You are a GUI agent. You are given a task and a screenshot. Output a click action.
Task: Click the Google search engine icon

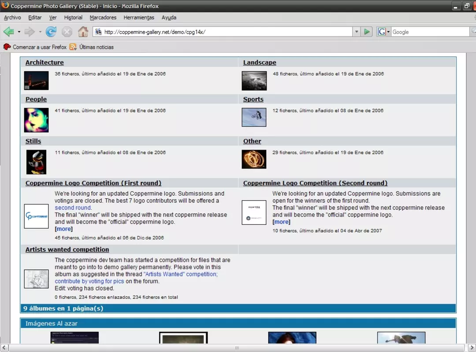pyautogui.click(x=382, y=32)
